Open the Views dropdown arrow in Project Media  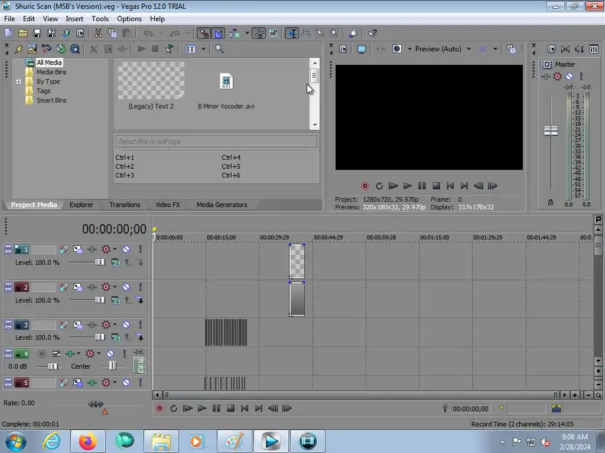click(203, 49)
